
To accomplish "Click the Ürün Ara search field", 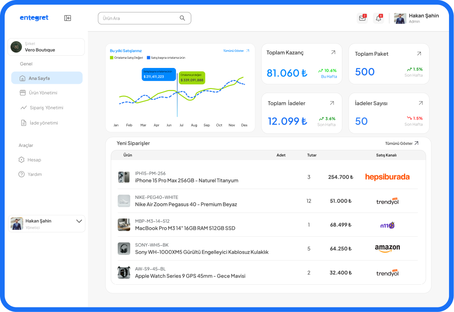I will click(144, 18).
